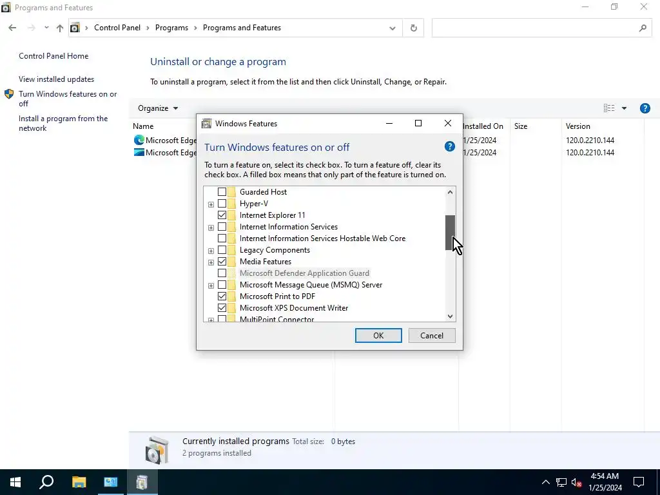Uncheck Microsoft Print to PDF

[x=222, y=296]
